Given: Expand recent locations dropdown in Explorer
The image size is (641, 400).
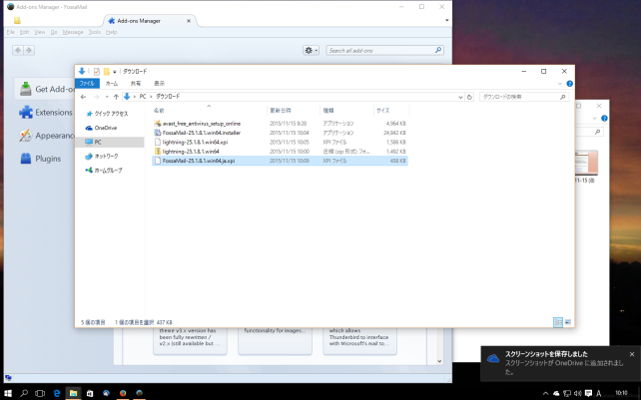Looking at the screenshot, I should 107,97.
